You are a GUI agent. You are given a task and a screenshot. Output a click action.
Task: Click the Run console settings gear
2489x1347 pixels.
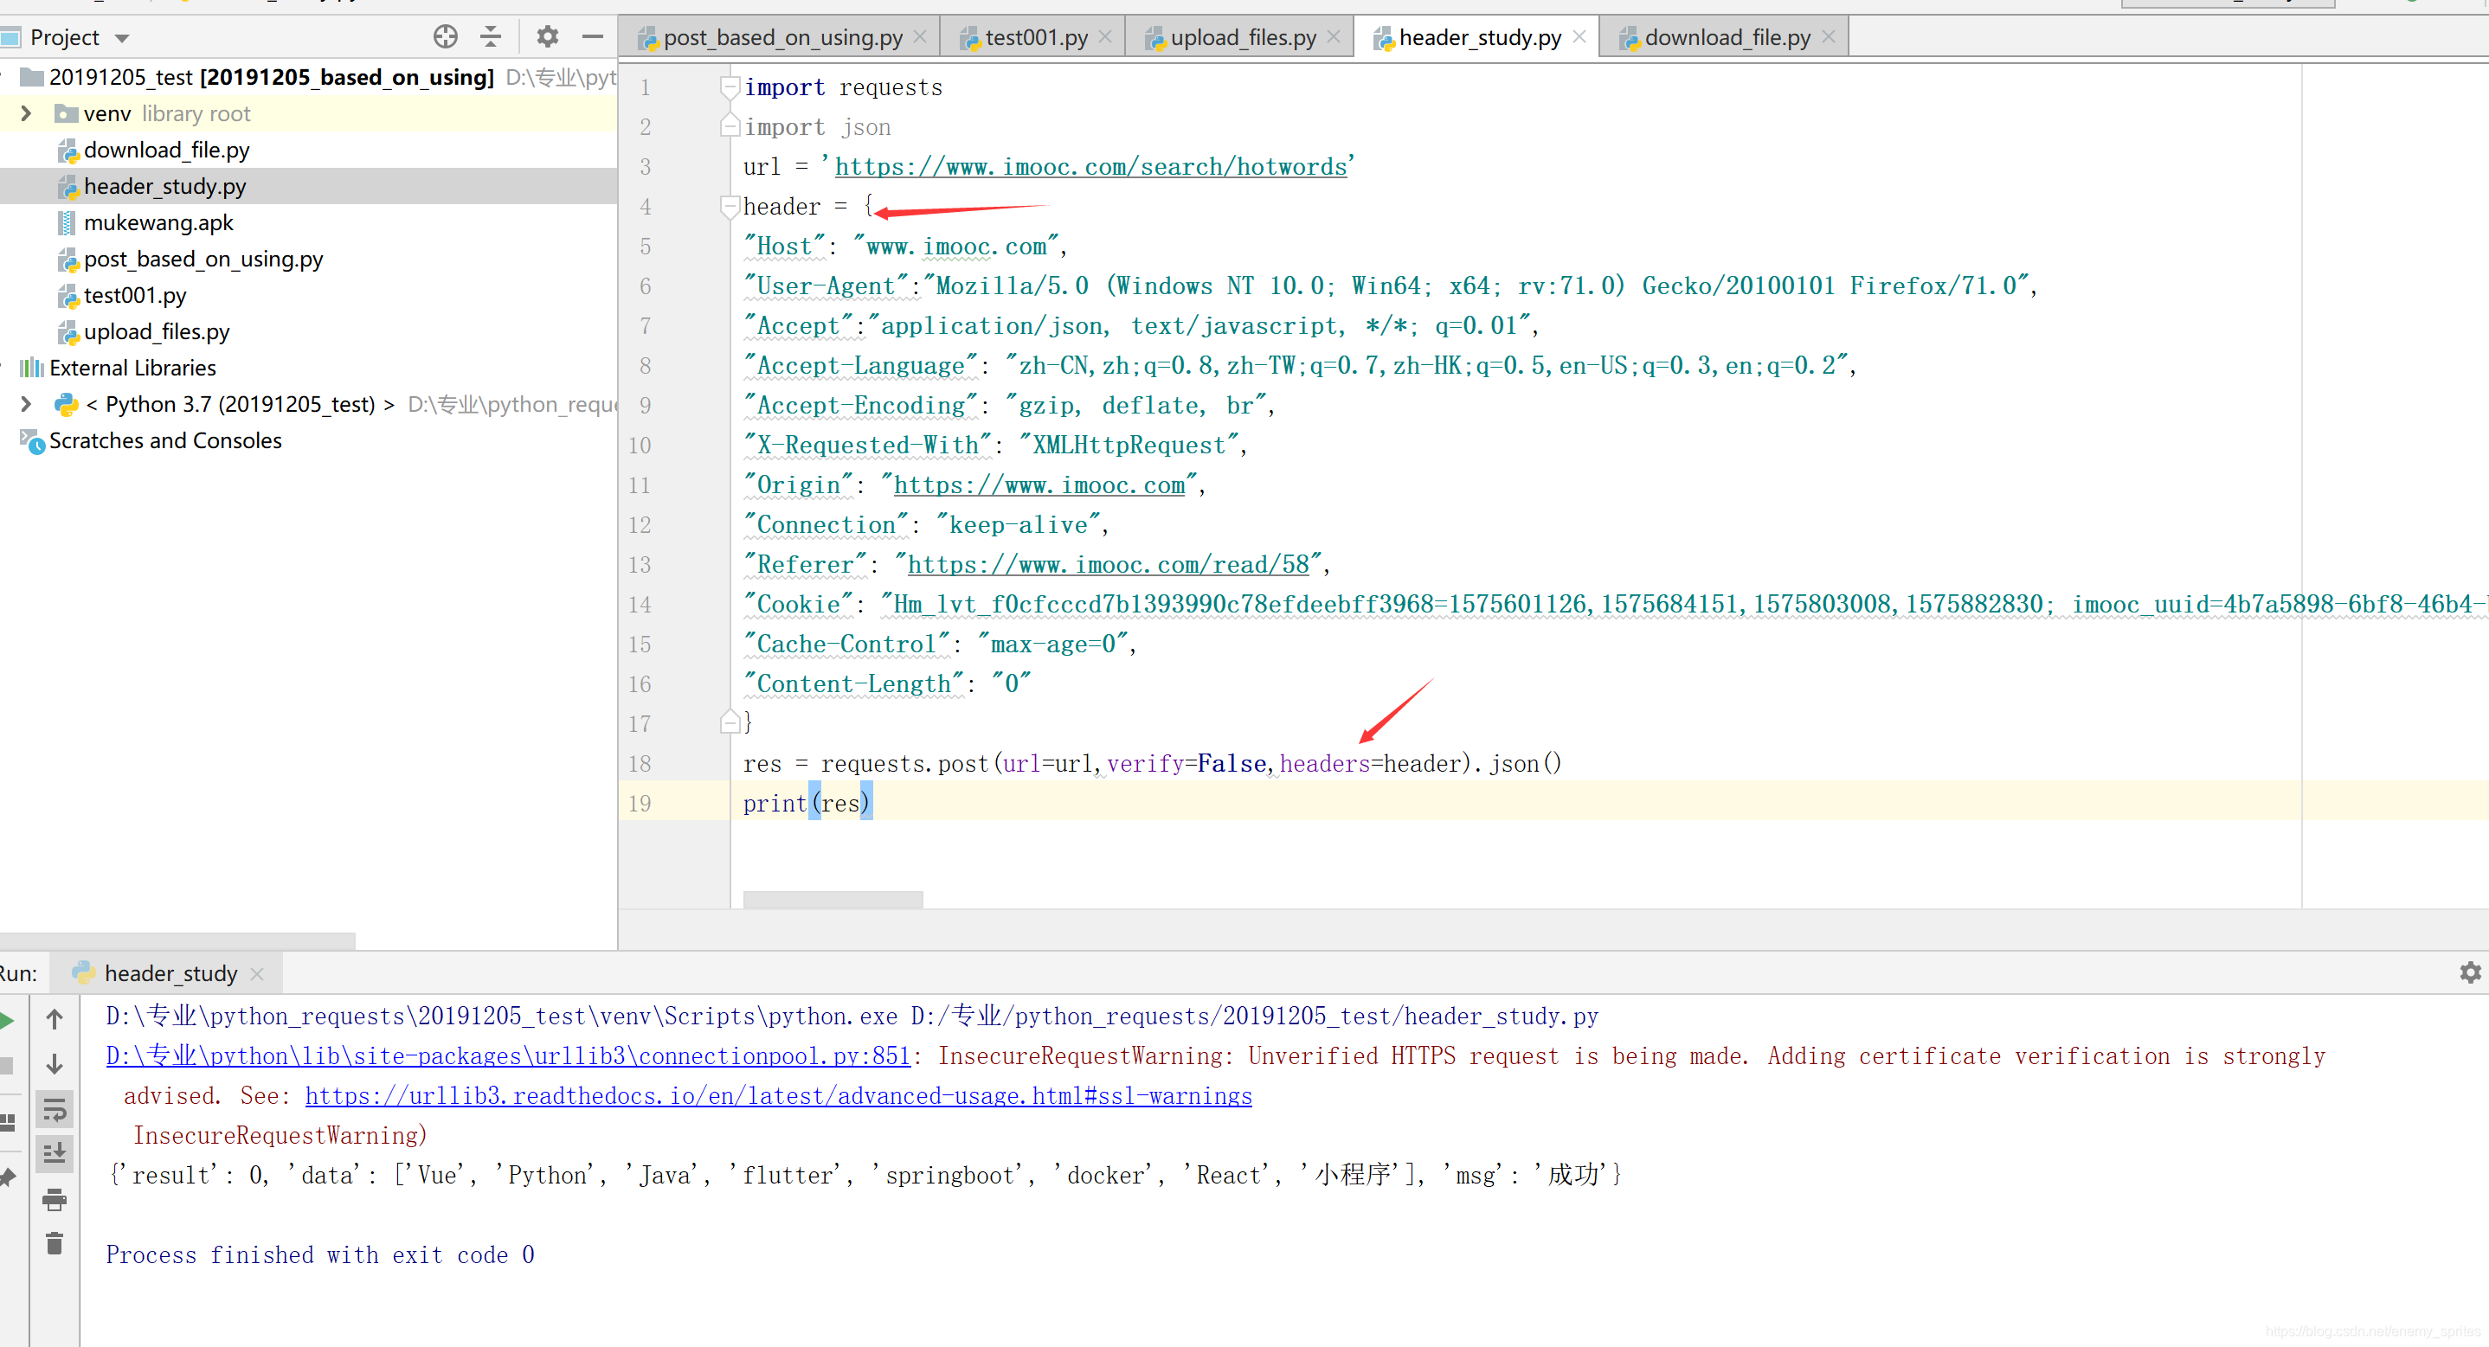point(2470,972)
